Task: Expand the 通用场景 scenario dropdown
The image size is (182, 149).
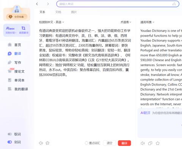Action: [147, 22]
